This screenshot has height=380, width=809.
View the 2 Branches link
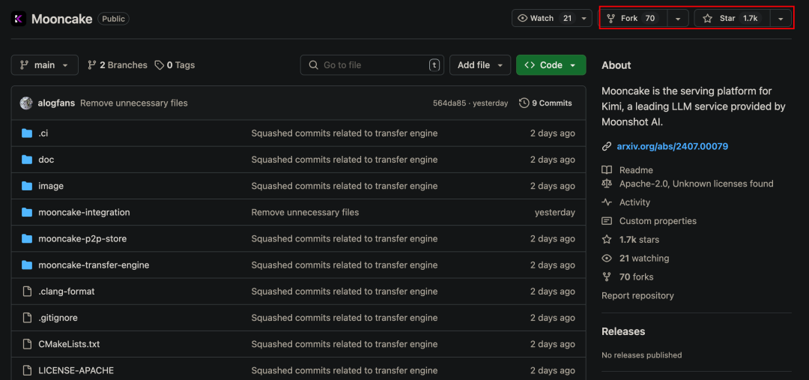[118, 65]
